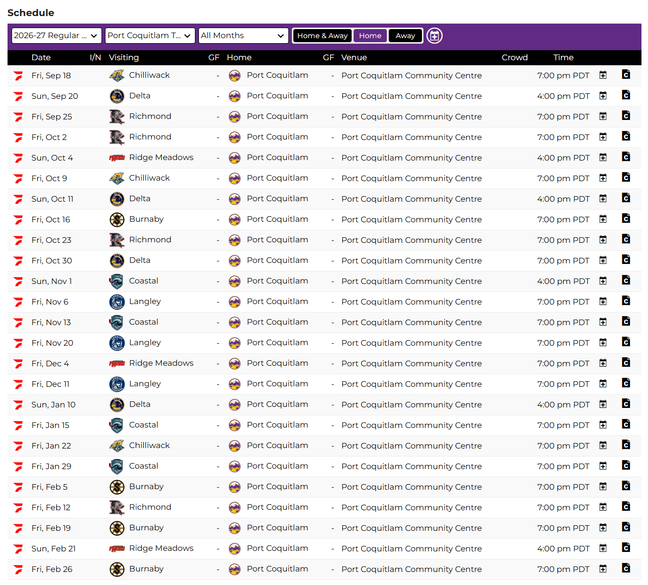Click the FloSports icon for Fri, Sep 18
Image resolution: width=648 pixels, height=585 pixels.
(x=19, y=76)
